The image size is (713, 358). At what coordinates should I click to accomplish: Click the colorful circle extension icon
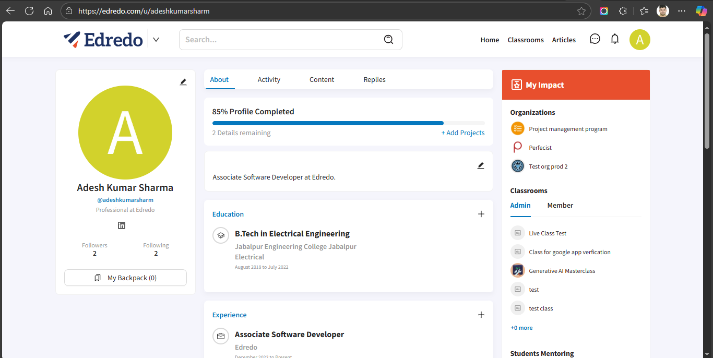[x=604, y=11]
